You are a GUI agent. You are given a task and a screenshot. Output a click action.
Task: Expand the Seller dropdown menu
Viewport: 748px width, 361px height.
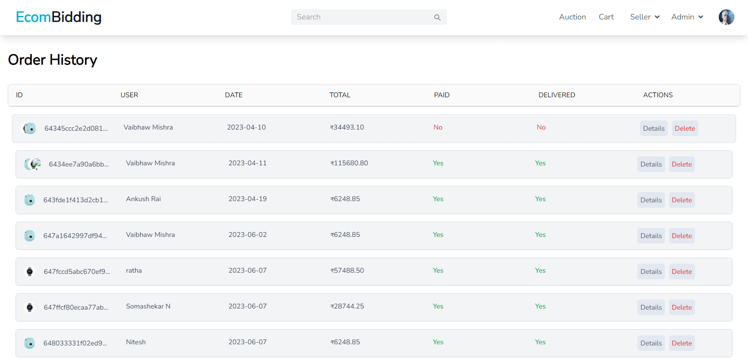pos(645,17)
